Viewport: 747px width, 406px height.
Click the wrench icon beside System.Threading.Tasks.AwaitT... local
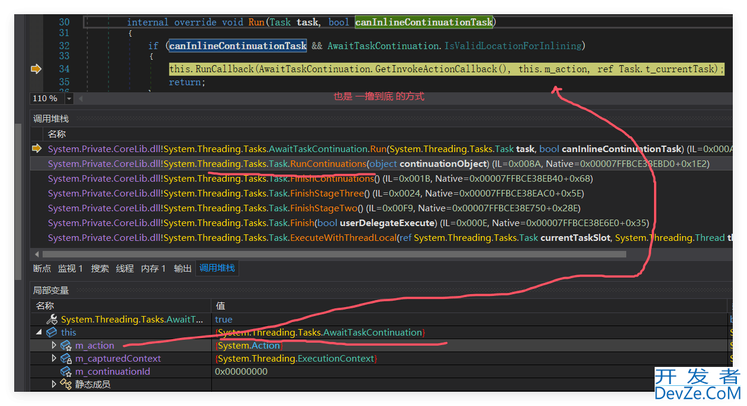[52, 320]
